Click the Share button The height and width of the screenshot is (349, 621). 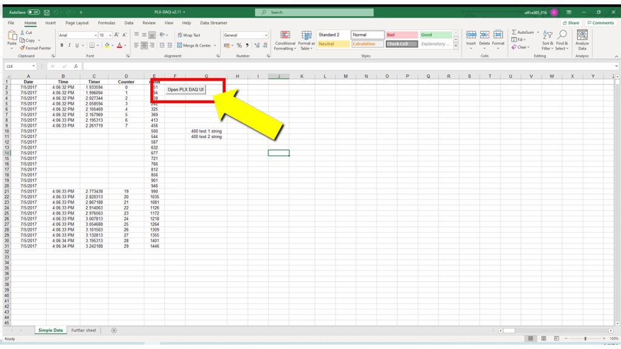click(x=570, y=23)
